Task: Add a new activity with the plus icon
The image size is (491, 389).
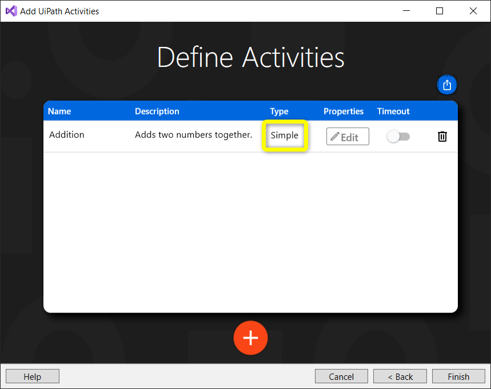Action: (250, 338)
